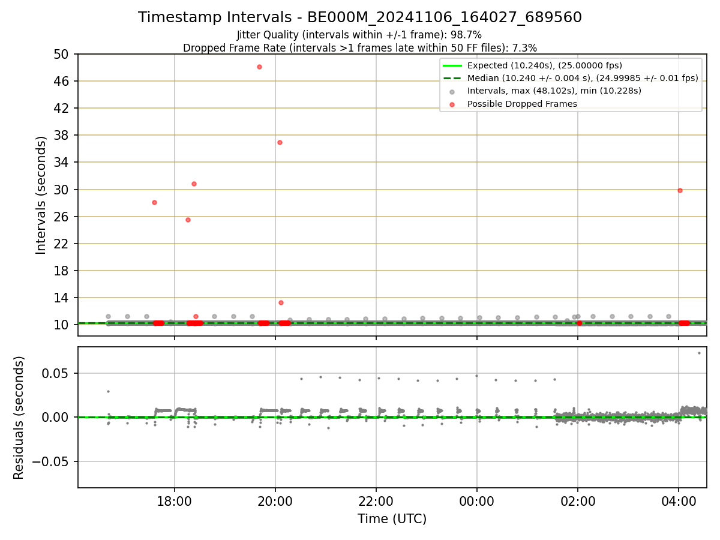Click the dashed dark green line sample in legend

point(452,78)
